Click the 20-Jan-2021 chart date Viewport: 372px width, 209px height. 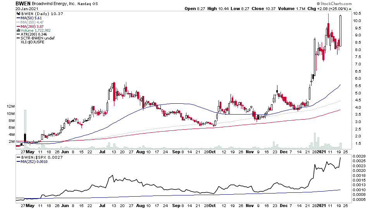click(x=27, y=9)
